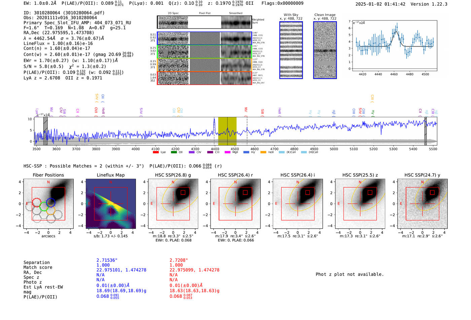Click the 2025-01-02 01:41:42 timestamp

[x=381, y=4]
